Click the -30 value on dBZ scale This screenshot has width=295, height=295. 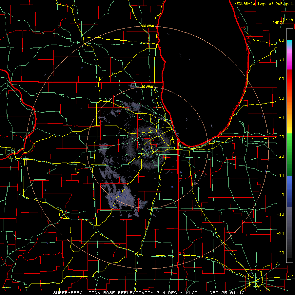[x=280, y=253]
